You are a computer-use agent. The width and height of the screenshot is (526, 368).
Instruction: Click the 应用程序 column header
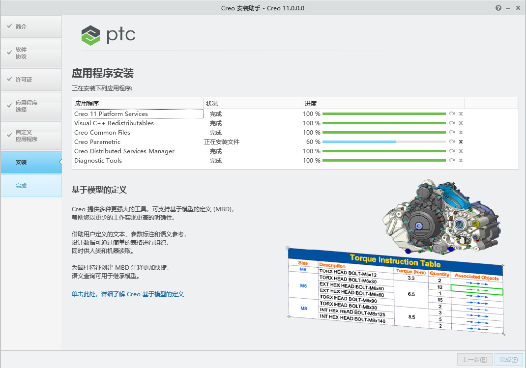pos(138,103)
